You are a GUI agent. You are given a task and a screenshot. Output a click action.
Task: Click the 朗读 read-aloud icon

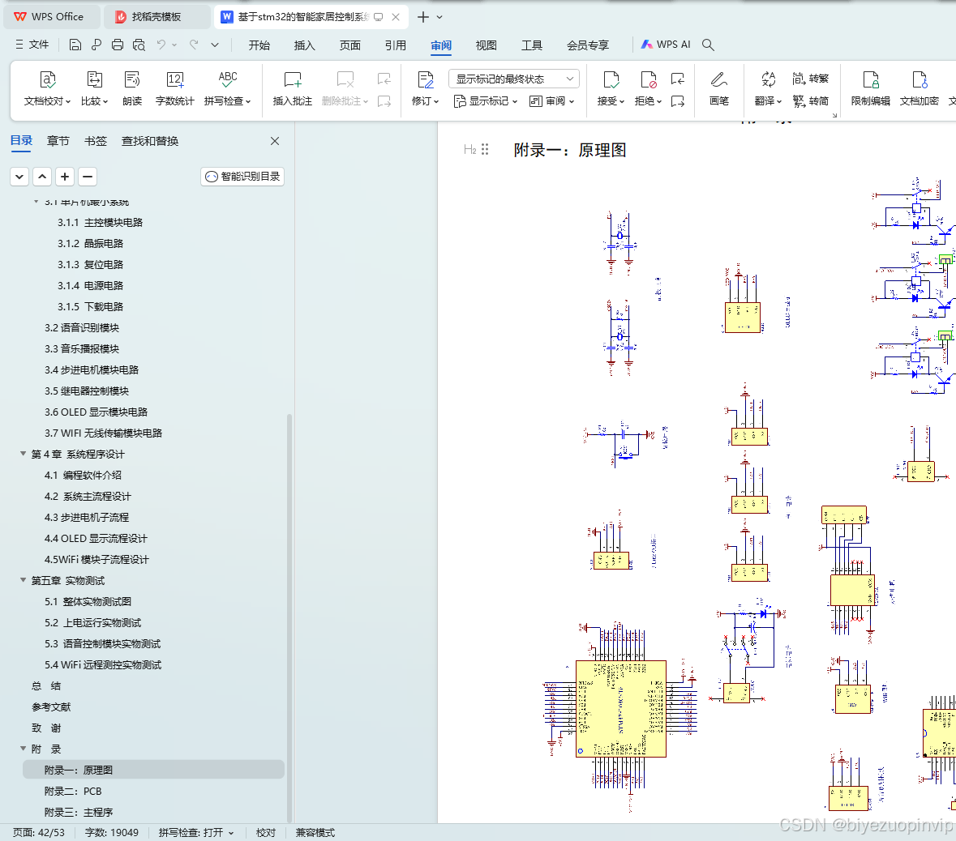click(x=131, y=89)
